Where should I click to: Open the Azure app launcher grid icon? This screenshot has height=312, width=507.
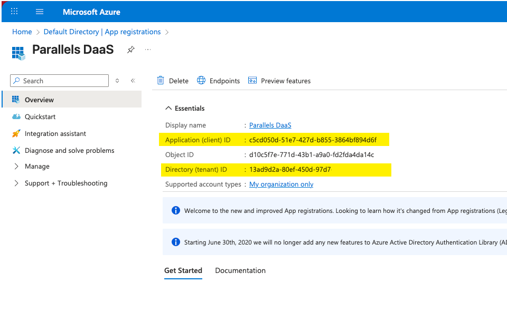14,12
